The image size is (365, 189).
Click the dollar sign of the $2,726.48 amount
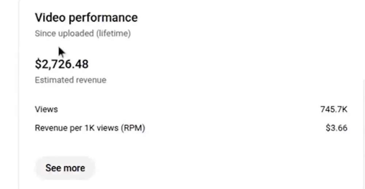(38, 64)
